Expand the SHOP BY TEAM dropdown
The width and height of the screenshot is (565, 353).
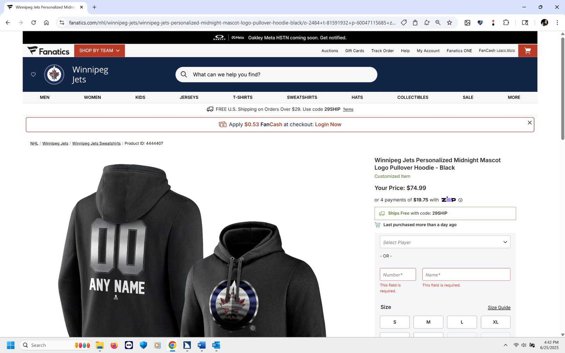(x=100, y=51)
